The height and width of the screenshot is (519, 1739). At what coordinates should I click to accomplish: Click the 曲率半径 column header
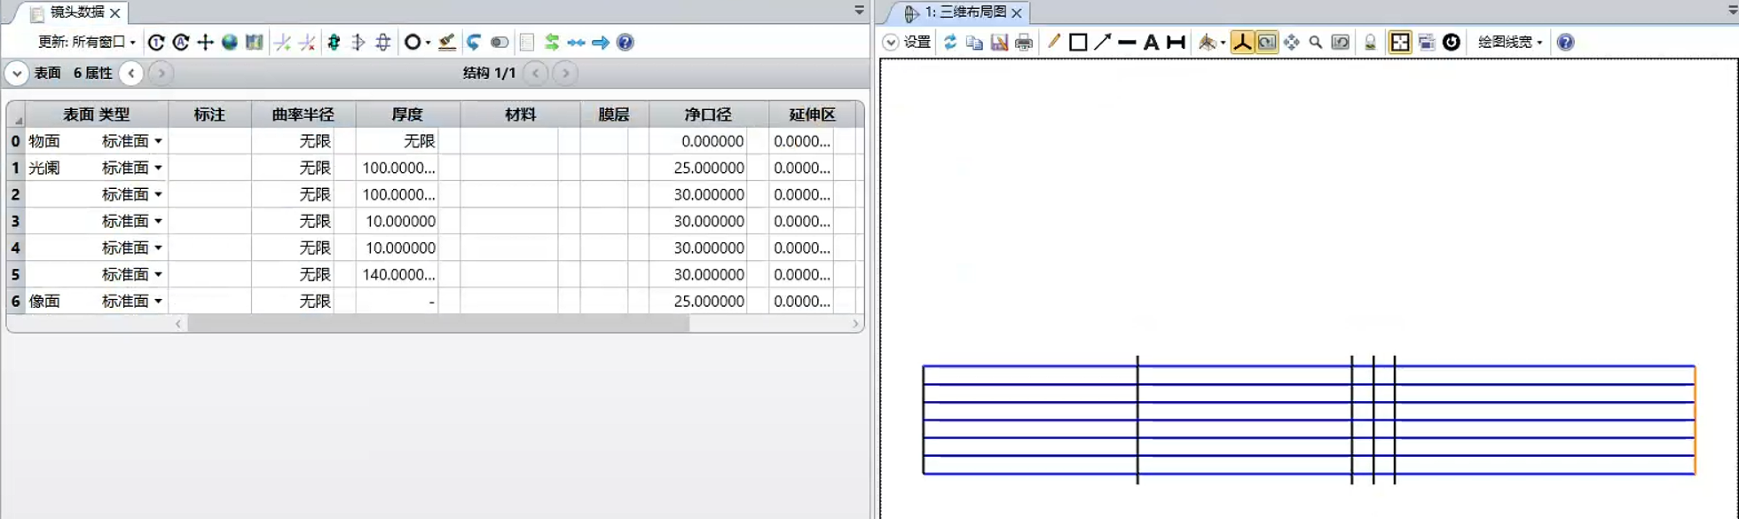pyautogui.click(x=303, y=114)
